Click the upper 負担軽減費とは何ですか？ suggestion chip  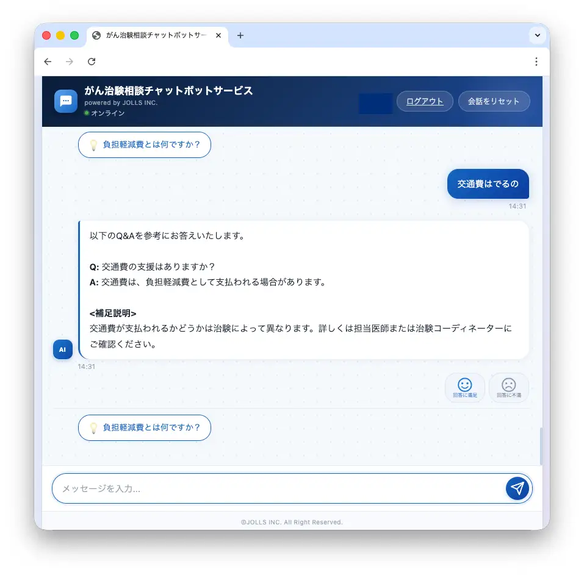click(145, 145)
